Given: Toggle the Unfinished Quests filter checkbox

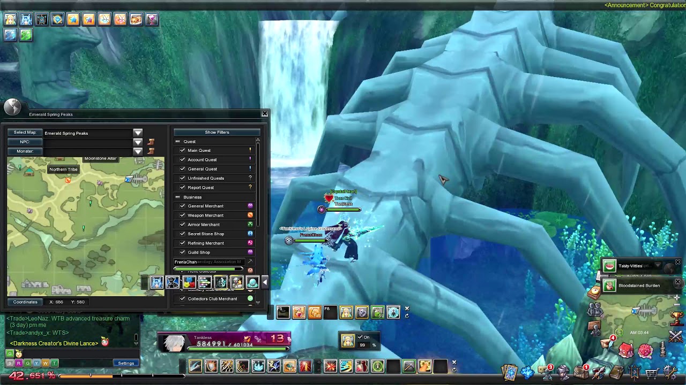Looking at the screenshot, I should click(x=182, y=178).
